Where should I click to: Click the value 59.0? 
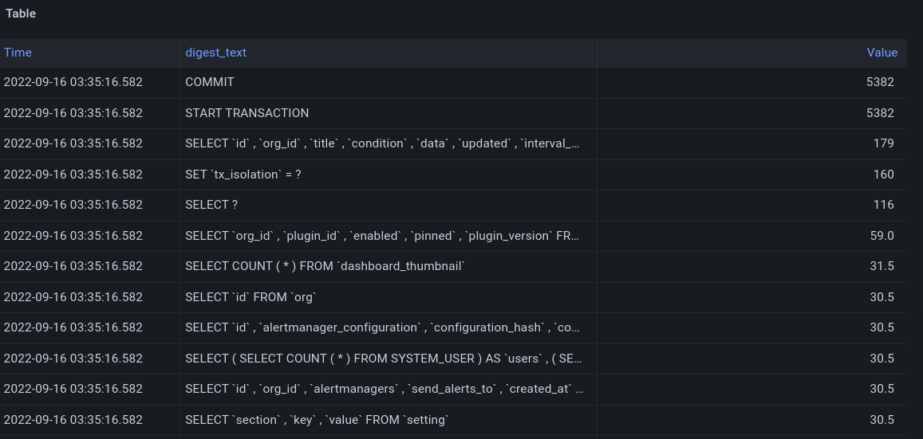pos(882,236)
